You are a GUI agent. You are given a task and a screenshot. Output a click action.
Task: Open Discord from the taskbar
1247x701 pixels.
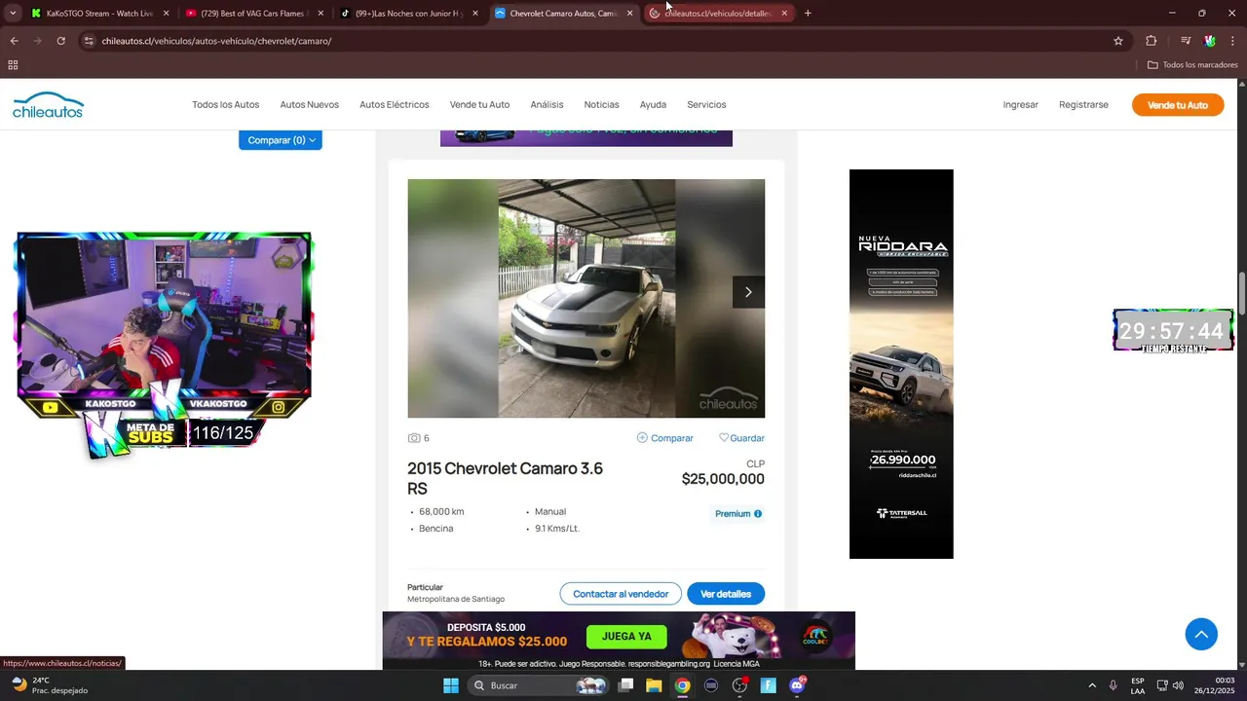click(x=797, y=685)
